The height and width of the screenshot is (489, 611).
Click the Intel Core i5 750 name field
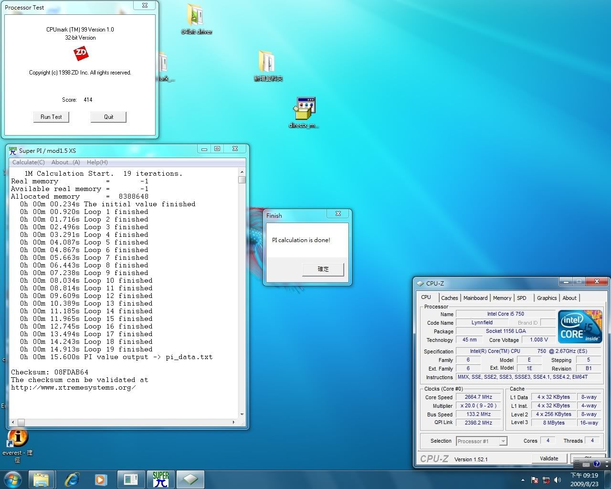506,314
